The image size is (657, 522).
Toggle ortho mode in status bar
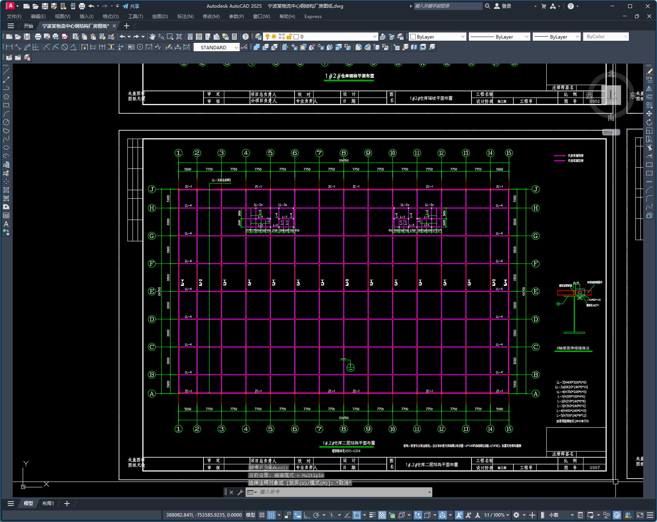[307, 515]
